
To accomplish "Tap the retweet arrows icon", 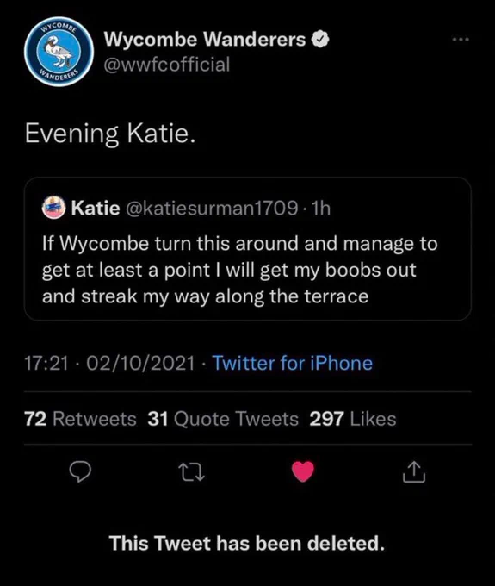I will click(191, 472).
